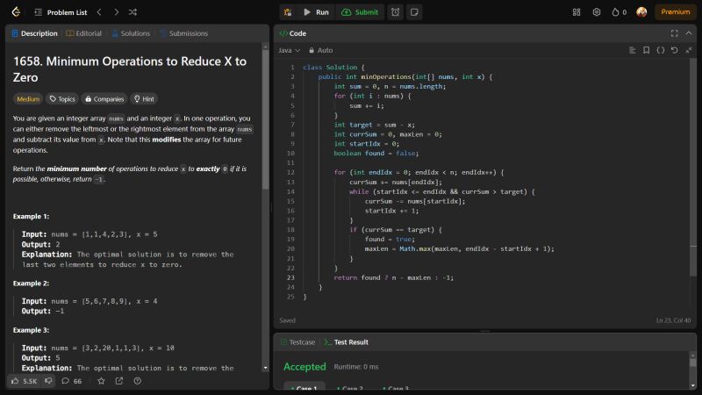Click the Premium button
The height and width of the screenshot is (395, 702).
click(x=676, y=12)
